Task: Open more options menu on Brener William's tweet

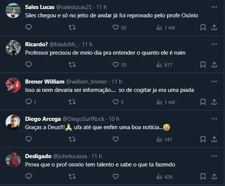Action: point(214,82)
